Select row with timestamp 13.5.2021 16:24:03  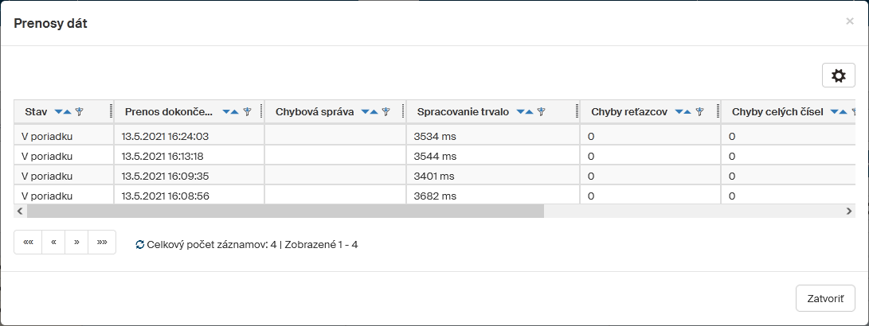tap(165, 136)
